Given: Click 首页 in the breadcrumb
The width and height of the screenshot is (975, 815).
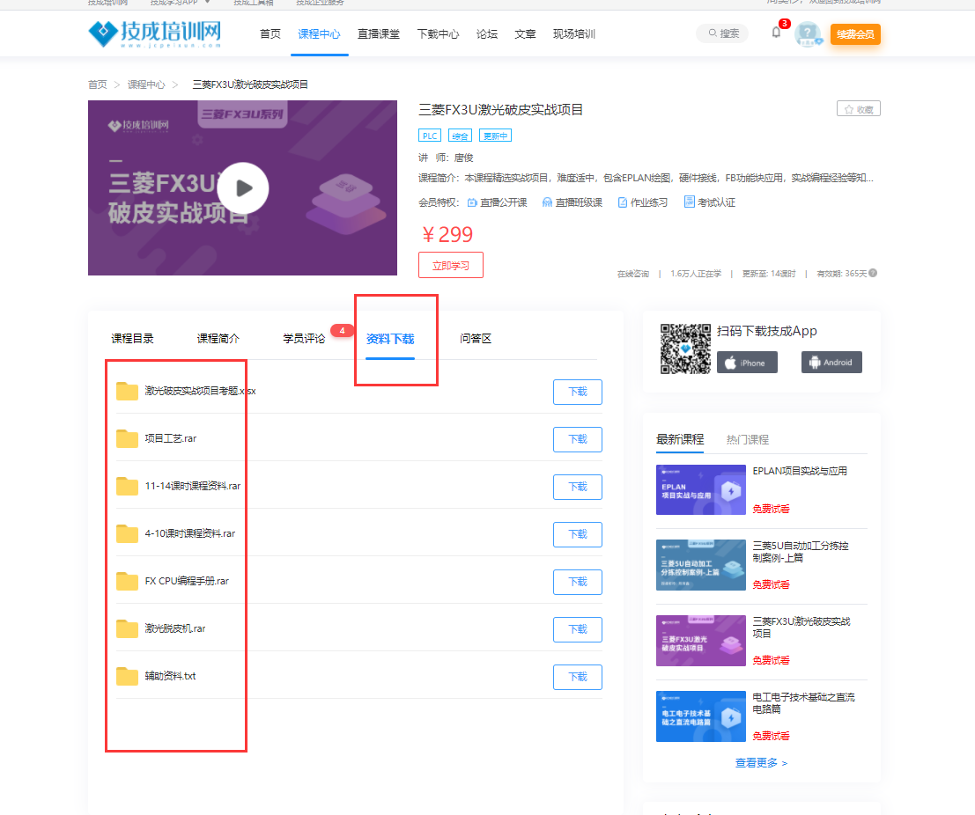Looking at the screenshot, I should point(98,84).
